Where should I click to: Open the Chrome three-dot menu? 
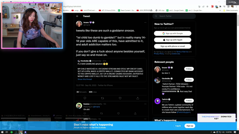236,7
